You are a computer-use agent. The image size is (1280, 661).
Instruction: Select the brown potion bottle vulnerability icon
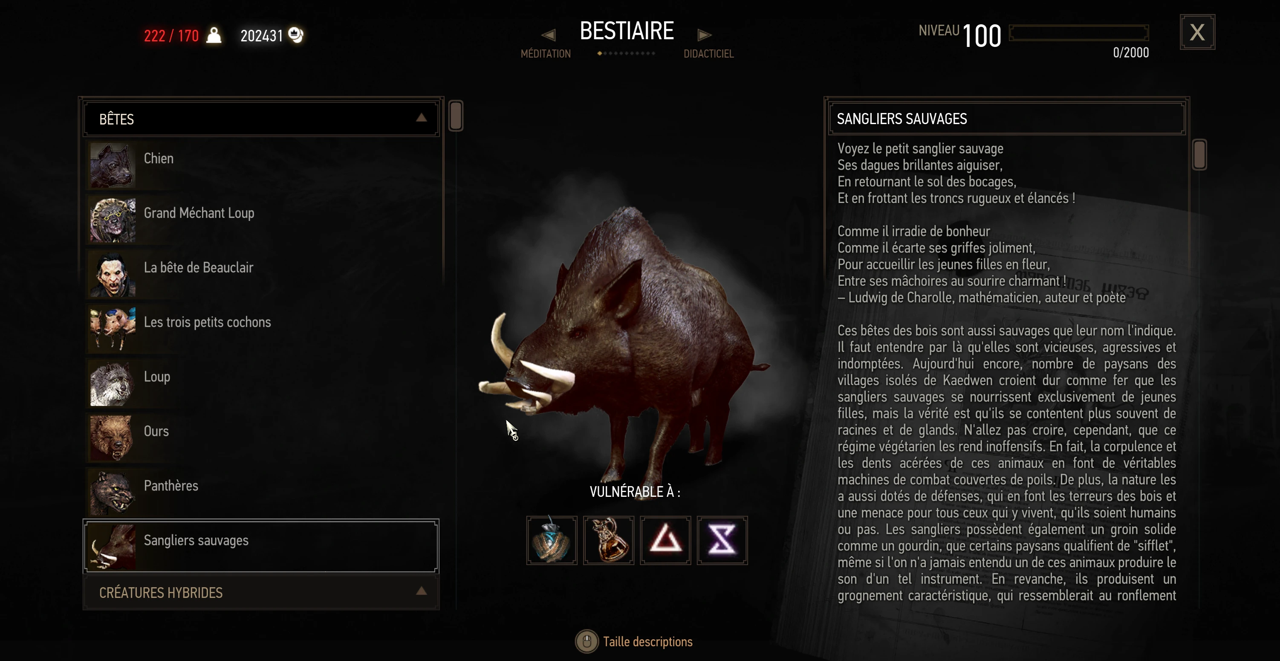(x=609, y=540)
